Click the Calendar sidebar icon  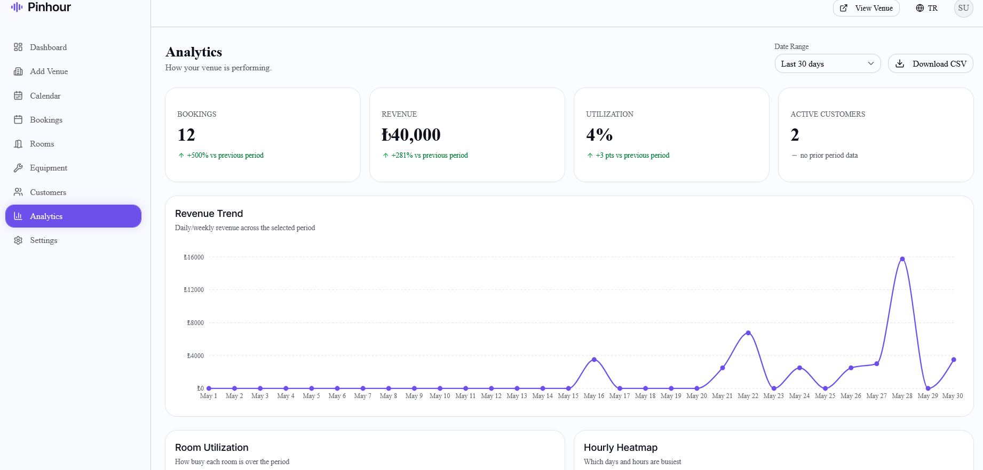point(18,96)
